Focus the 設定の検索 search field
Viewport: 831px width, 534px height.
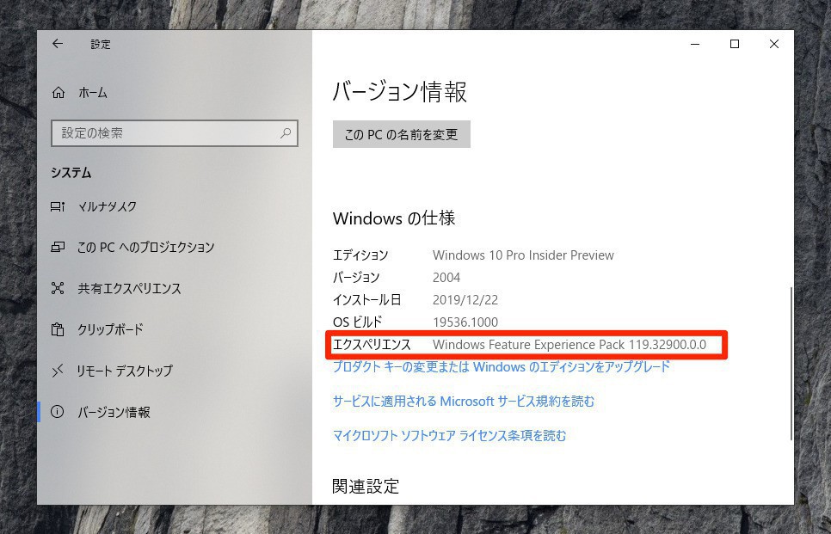pyautogui.click(x=175, y=133)
